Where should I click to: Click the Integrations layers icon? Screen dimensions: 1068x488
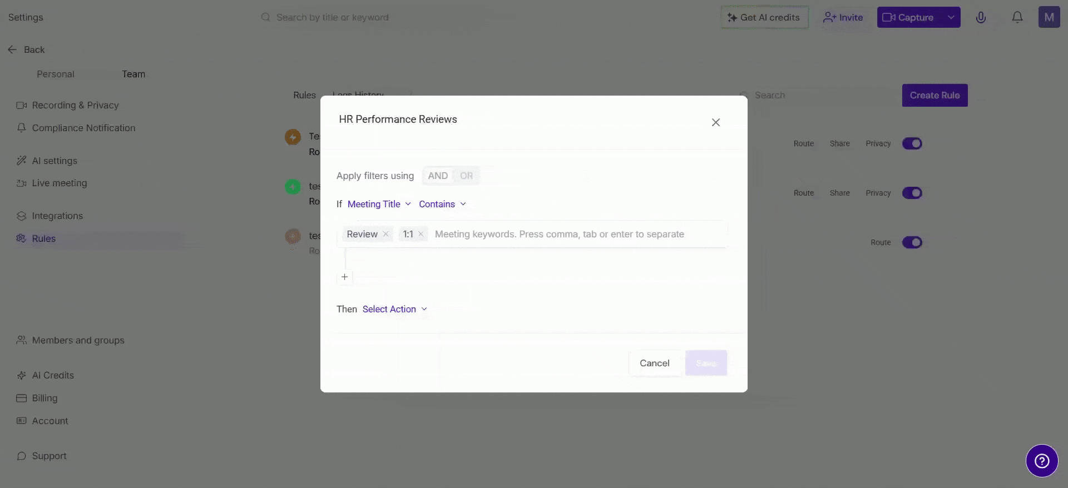(x=22, y=216)
